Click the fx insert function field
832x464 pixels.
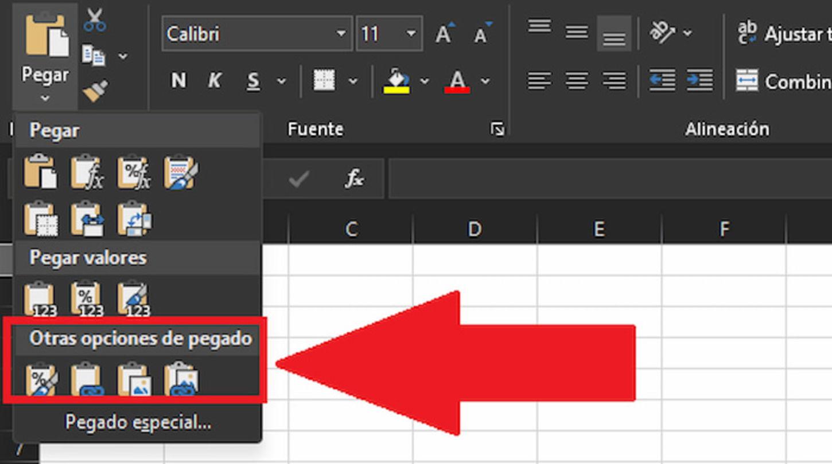(355, 178)
